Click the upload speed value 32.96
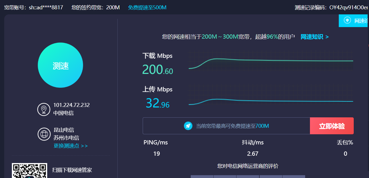The width and height of the screenshot is (369, 178). coord(158,103)
